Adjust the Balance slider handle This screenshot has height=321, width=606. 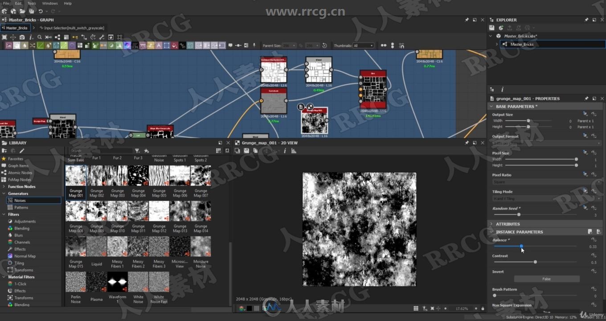(x=521, y=246)
